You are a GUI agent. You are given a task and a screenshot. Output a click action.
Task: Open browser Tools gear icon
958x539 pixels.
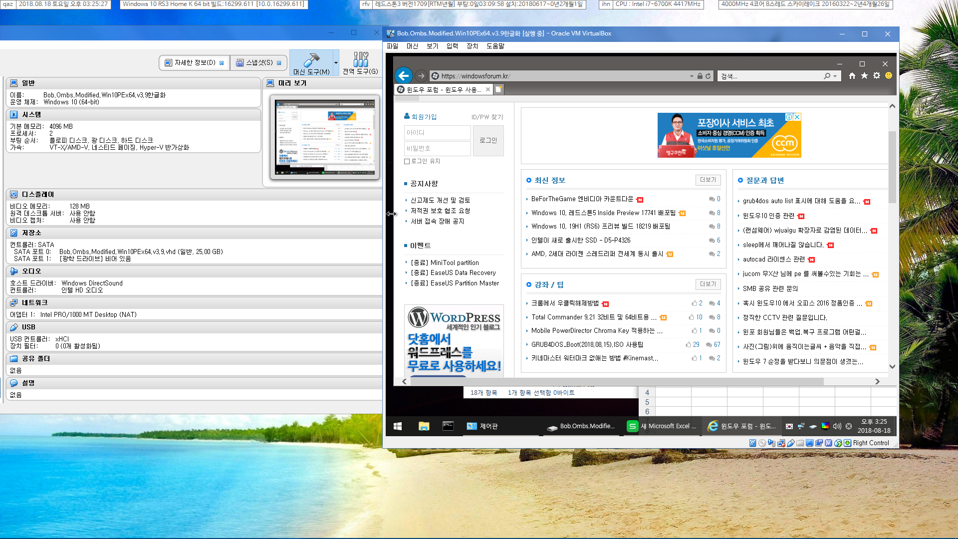[x=877, y=76]
